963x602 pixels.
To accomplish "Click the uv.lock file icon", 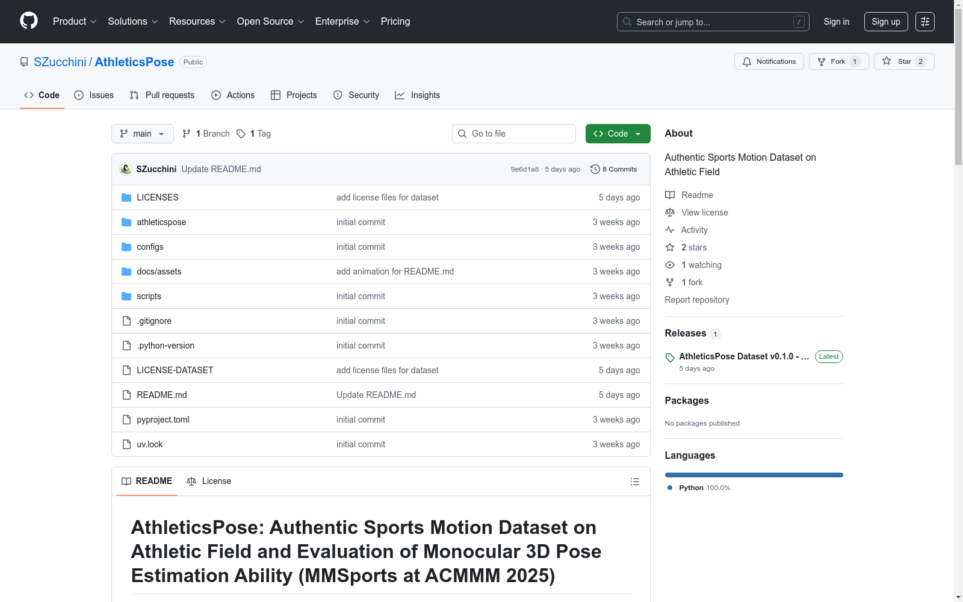I will (x=126, y=444).
